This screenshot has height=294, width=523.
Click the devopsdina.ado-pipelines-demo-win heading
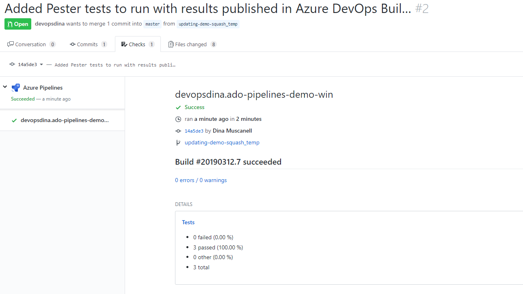254,95
